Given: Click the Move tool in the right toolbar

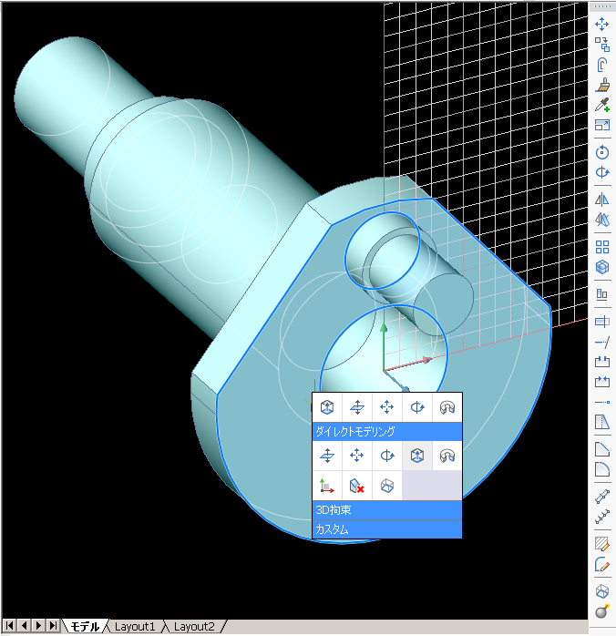Looking at the screenshot, I should point(601,24).
